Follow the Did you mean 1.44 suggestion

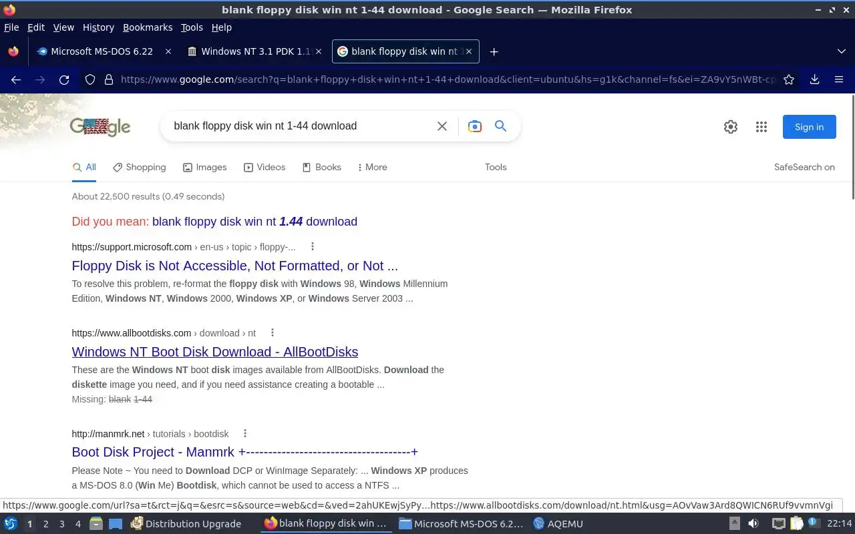point(254,222)
